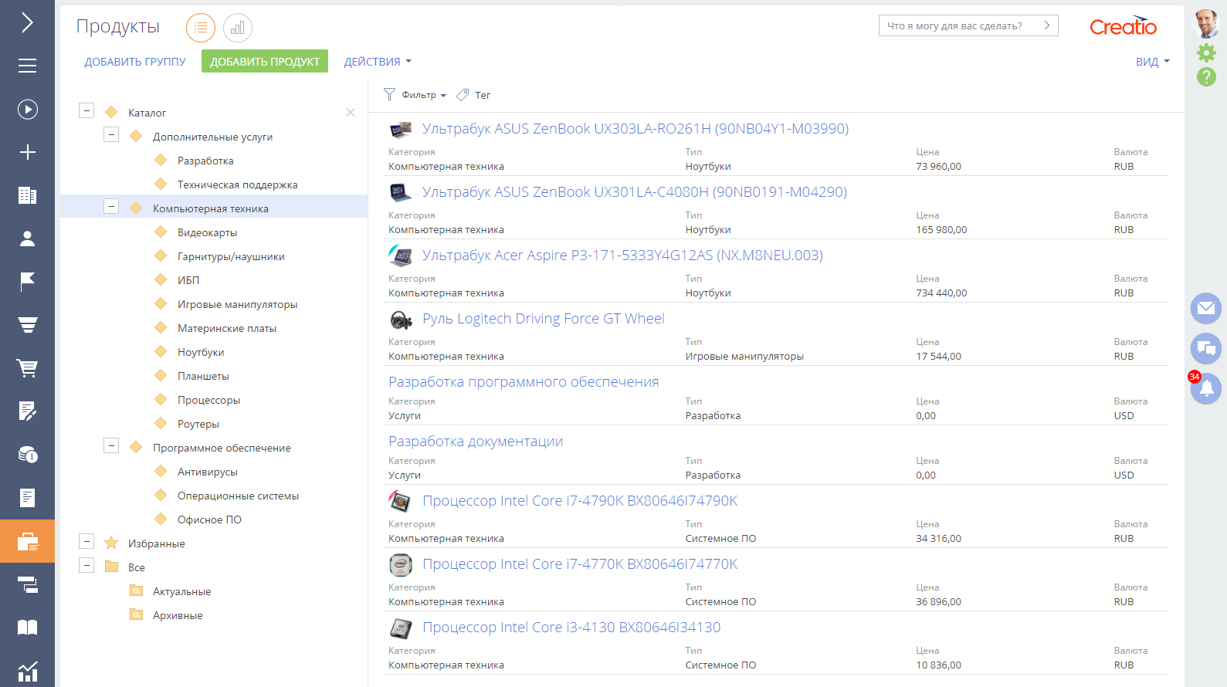Click the command line search field
Image resolution: width=1227 pixels, height=687 pixels.
[968, 25]
